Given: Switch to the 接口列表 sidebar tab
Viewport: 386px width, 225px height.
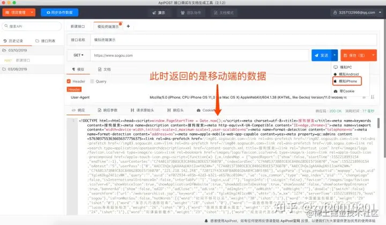Looking at the screenshot, I should pyautogui.click(x=45, y=41).
